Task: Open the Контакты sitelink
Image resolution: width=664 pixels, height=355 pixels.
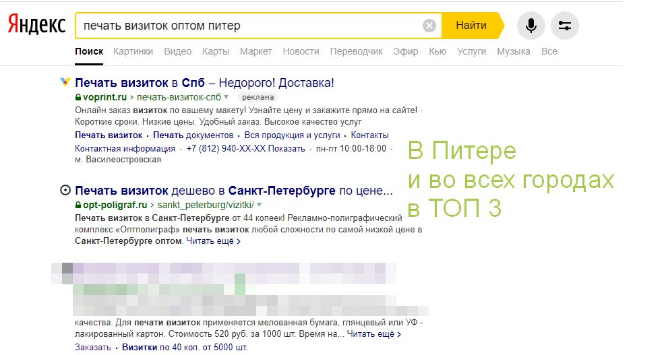Action: coord(369,135)
